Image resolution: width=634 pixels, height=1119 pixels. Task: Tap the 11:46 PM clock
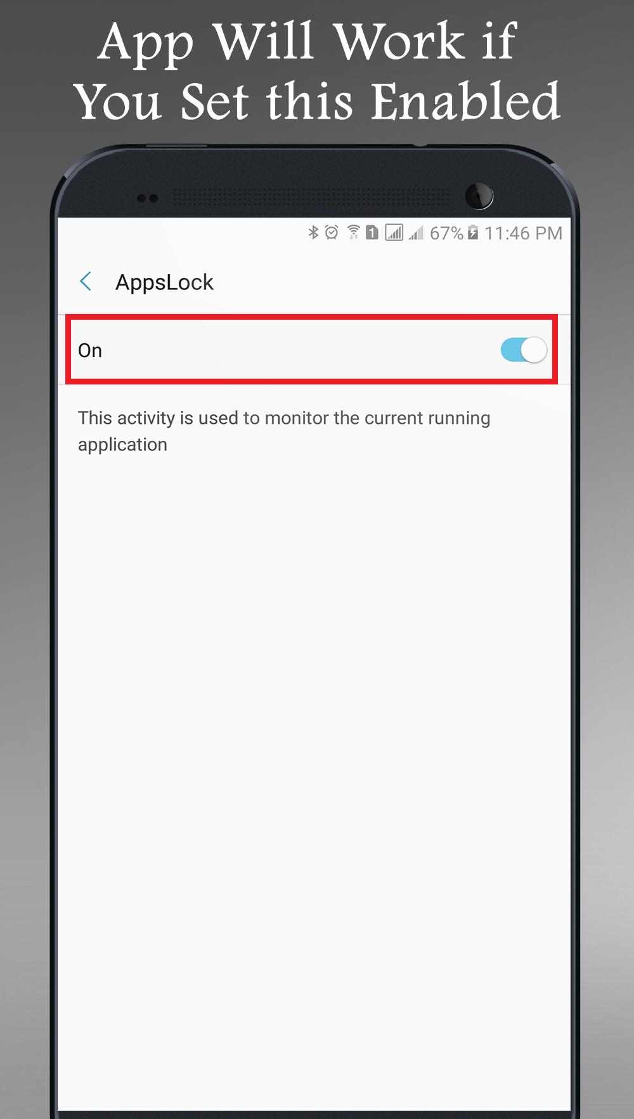(x=523, y=233)
